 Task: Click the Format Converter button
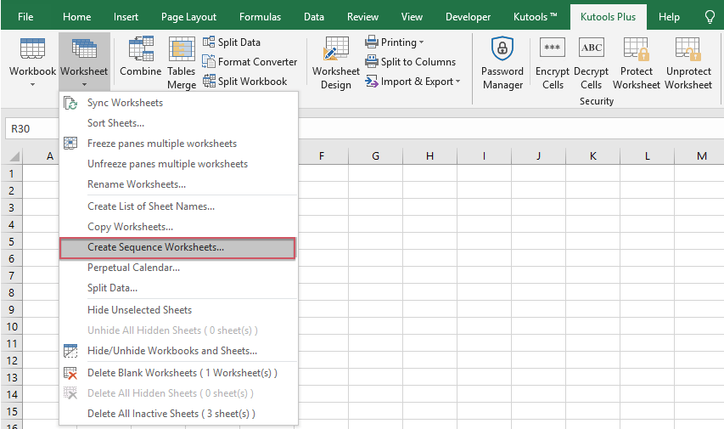250,61
